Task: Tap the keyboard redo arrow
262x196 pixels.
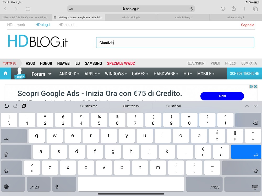Action: tap(15, 106)
